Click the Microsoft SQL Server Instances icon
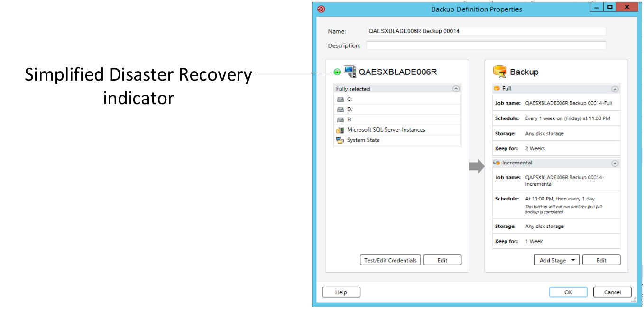 (340, 130)
